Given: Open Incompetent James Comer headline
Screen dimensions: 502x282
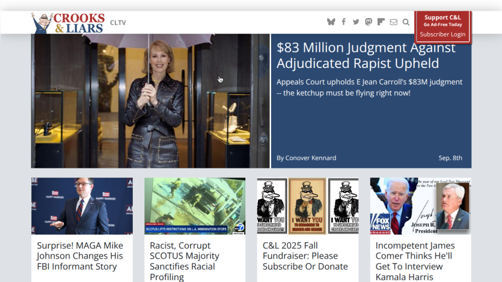Looking at the screenshot, I should click(415, 261).
